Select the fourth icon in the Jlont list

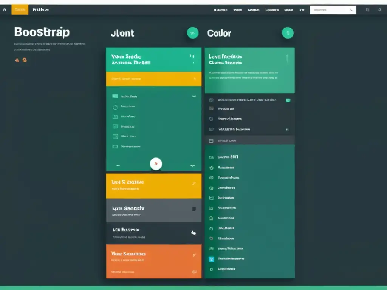click(x=115, y=126)
